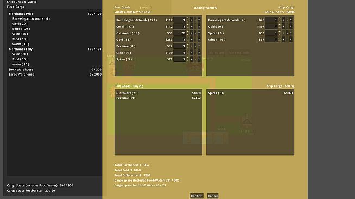
Task: Click Total Difference value line
Action: (132, 175)
